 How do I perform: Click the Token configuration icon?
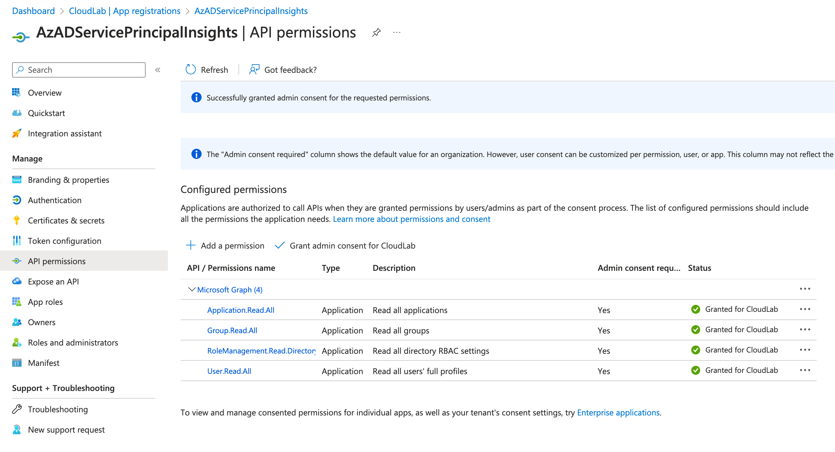point(17,240)
